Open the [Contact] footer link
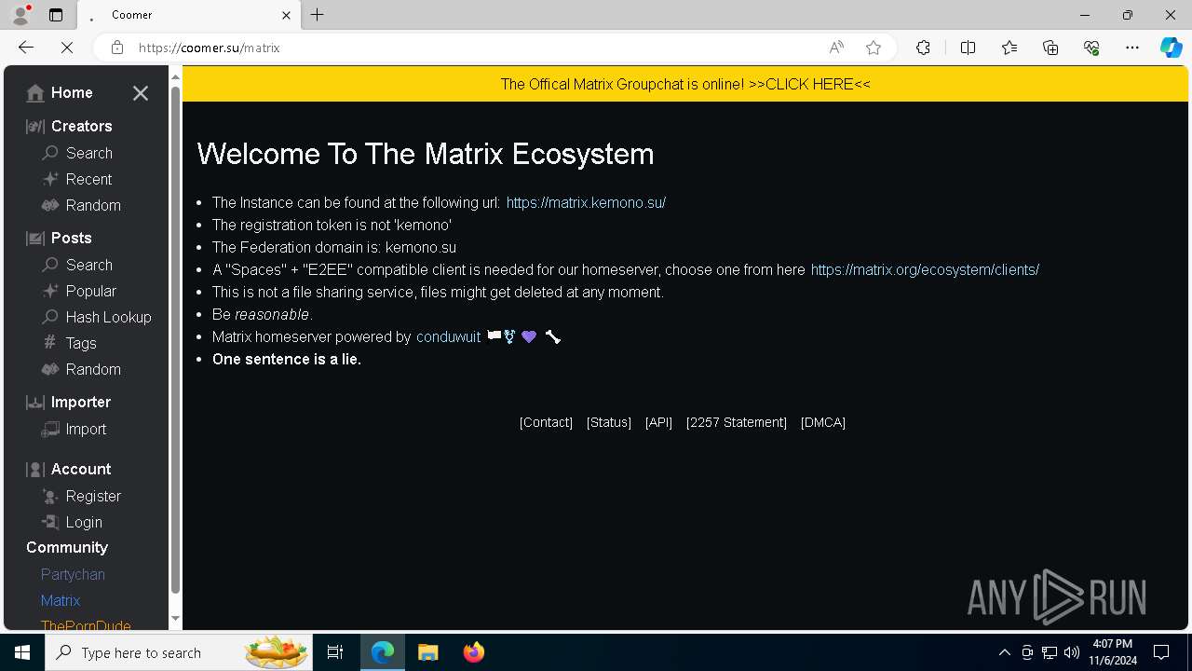 tap(546, 422)
